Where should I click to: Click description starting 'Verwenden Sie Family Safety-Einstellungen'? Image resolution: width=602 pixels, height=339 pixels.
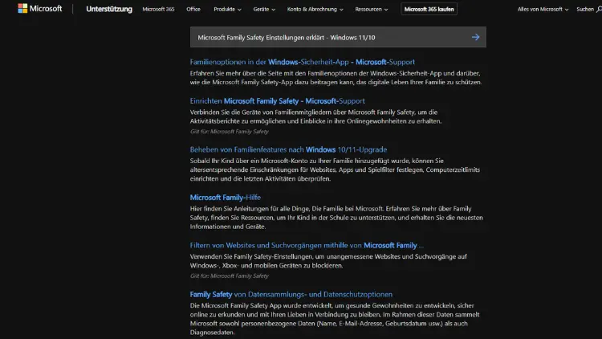328,261
